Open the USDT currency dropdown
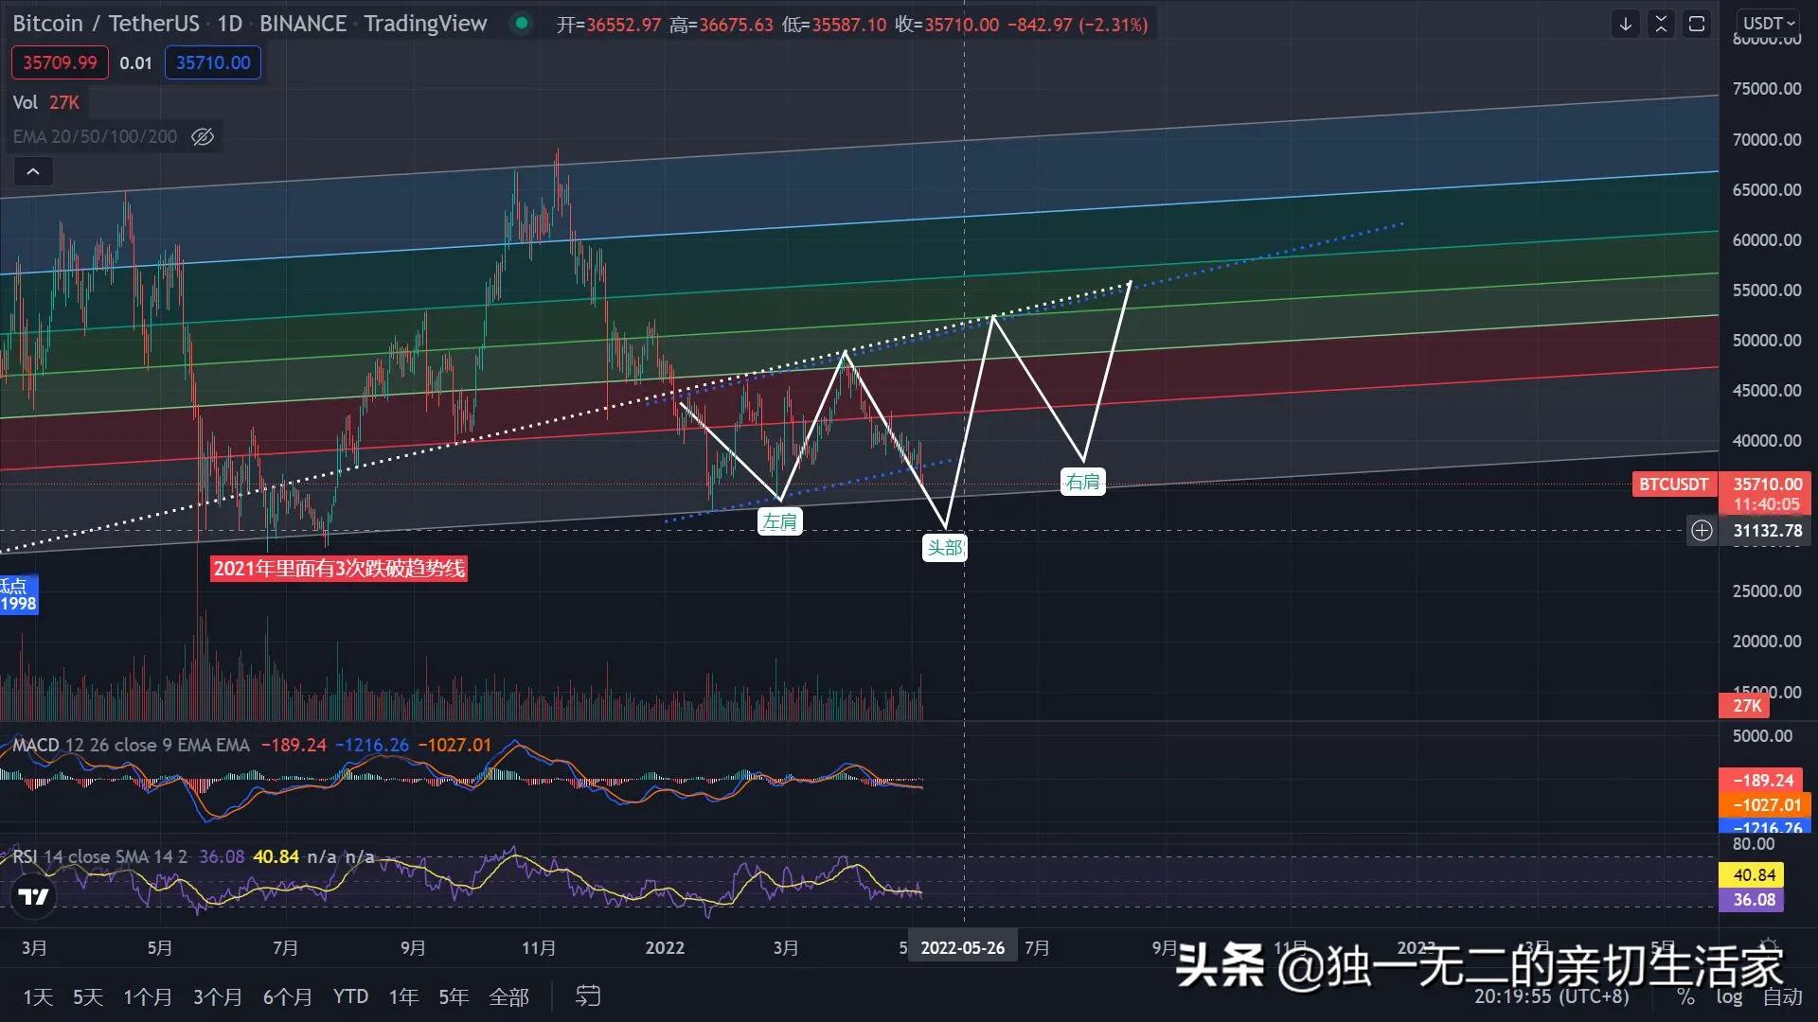 [x=1769, y=23]
